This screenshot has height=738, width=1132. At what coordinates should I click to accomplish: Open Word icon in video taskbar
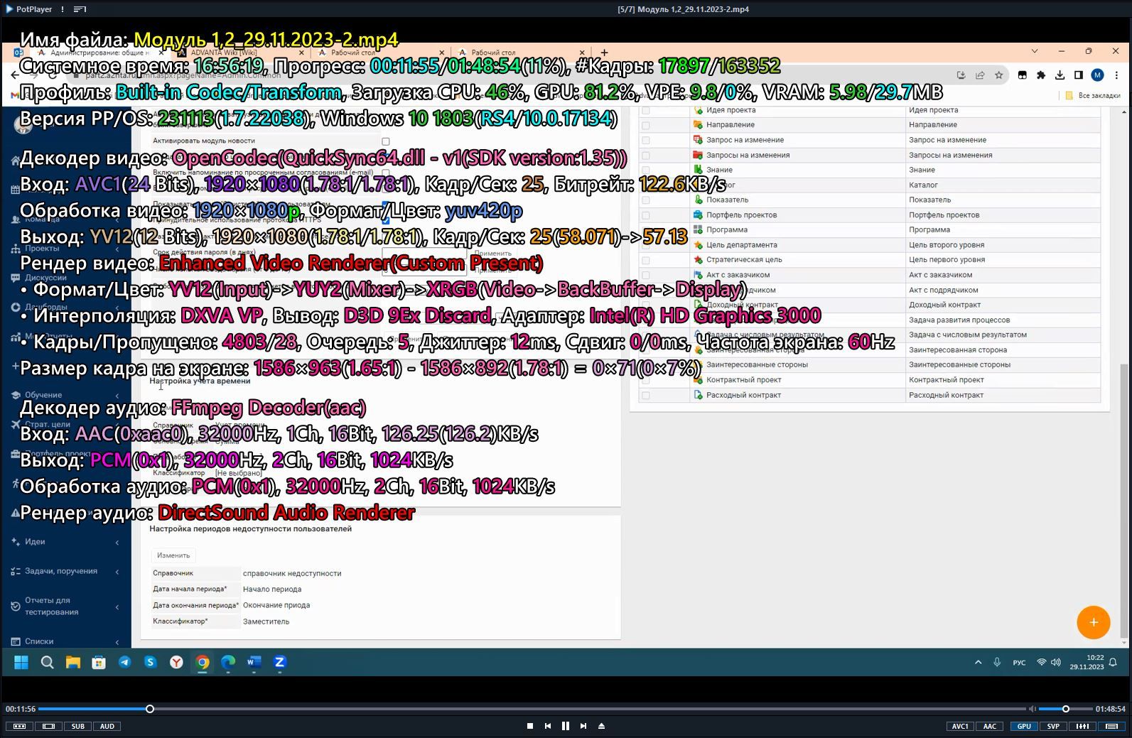tap(254, 662)
